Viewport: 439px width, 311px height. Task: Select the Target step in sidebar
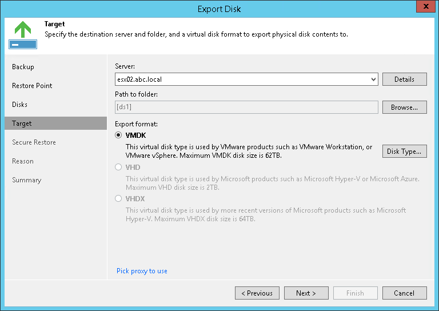[22, 123]
